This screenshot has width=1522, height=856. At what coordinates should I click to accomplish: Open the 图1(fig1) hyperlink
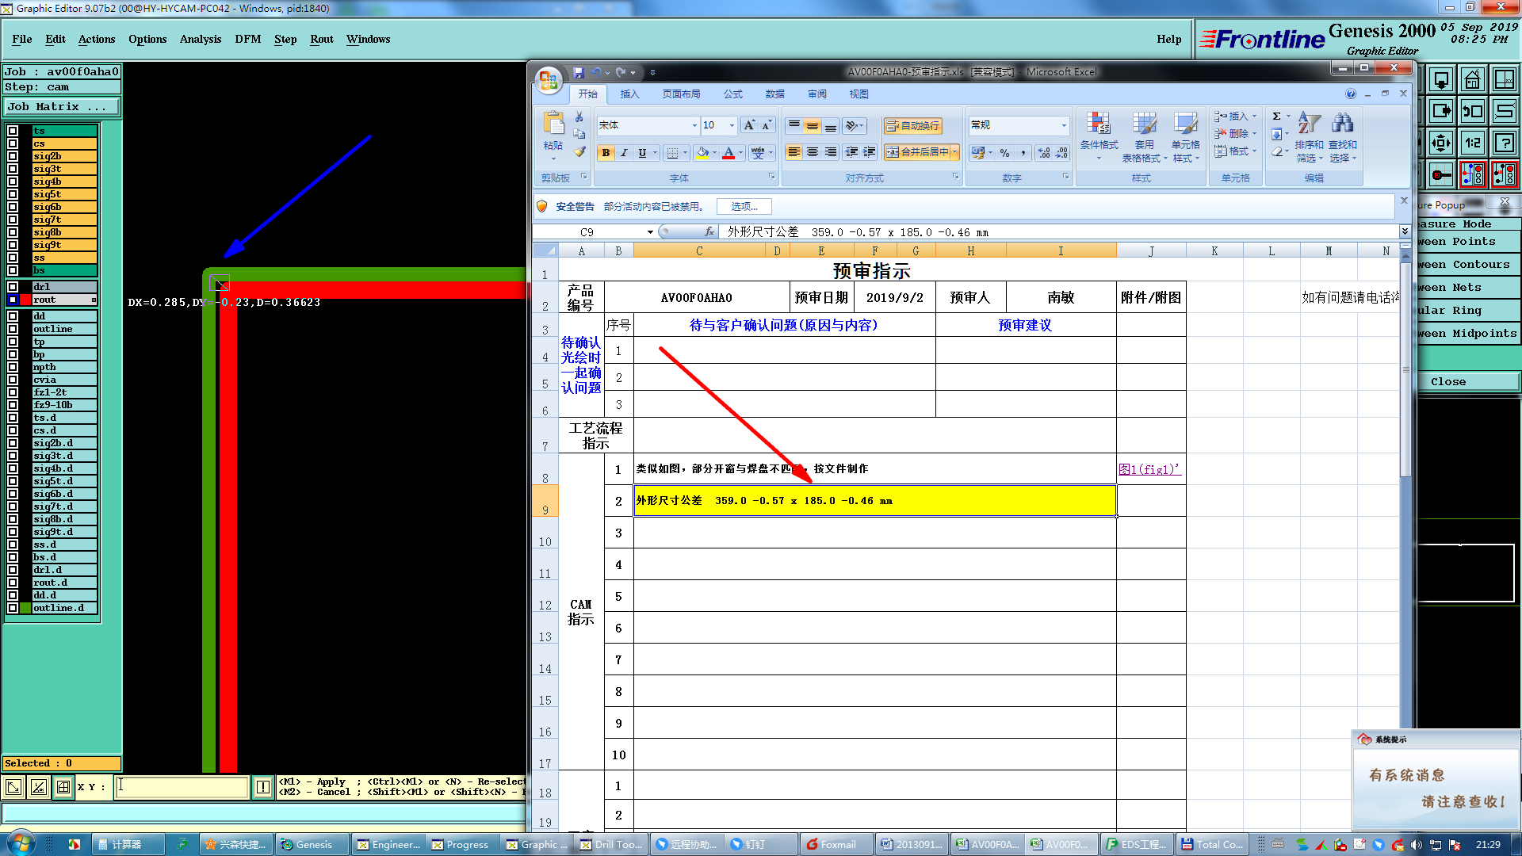pyautogui.click(x=1148, y=469)
